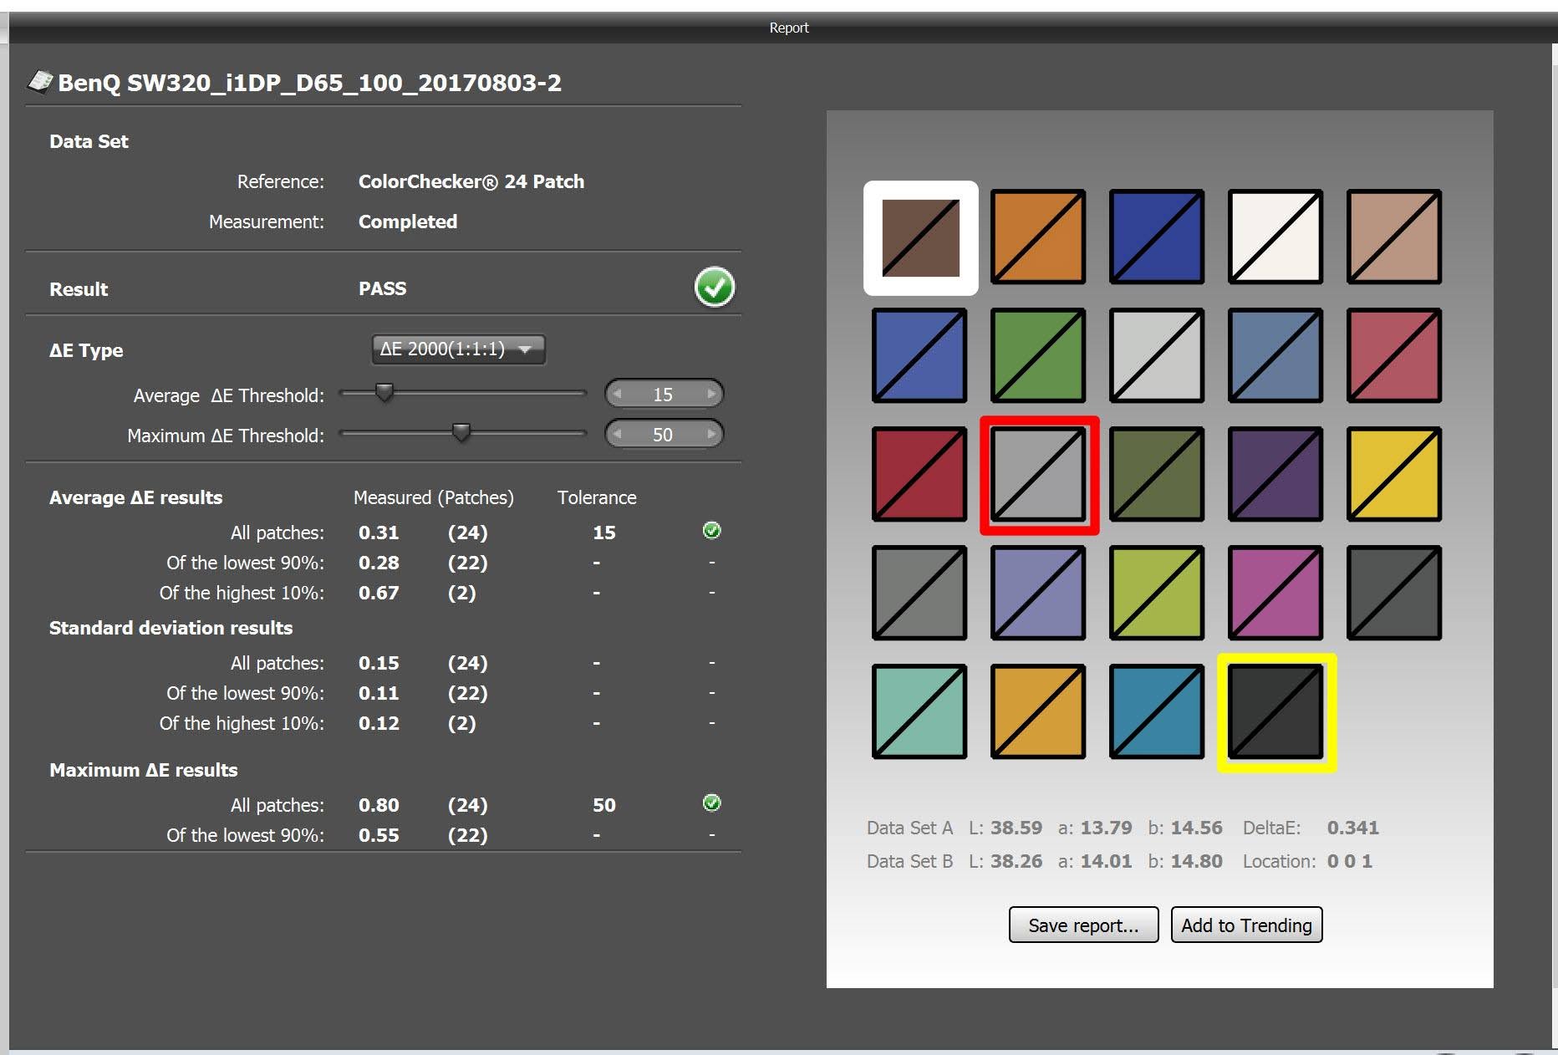Viewport: 1558px width, 1055px height.
Task: Click the All patches average pass checkmark
Action: click(712, 530)
